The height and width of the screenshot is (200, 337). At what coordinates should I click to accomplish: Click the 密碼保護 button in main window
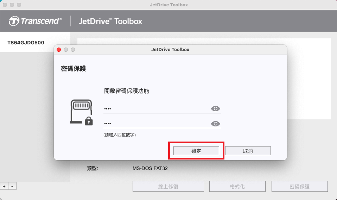300,187
